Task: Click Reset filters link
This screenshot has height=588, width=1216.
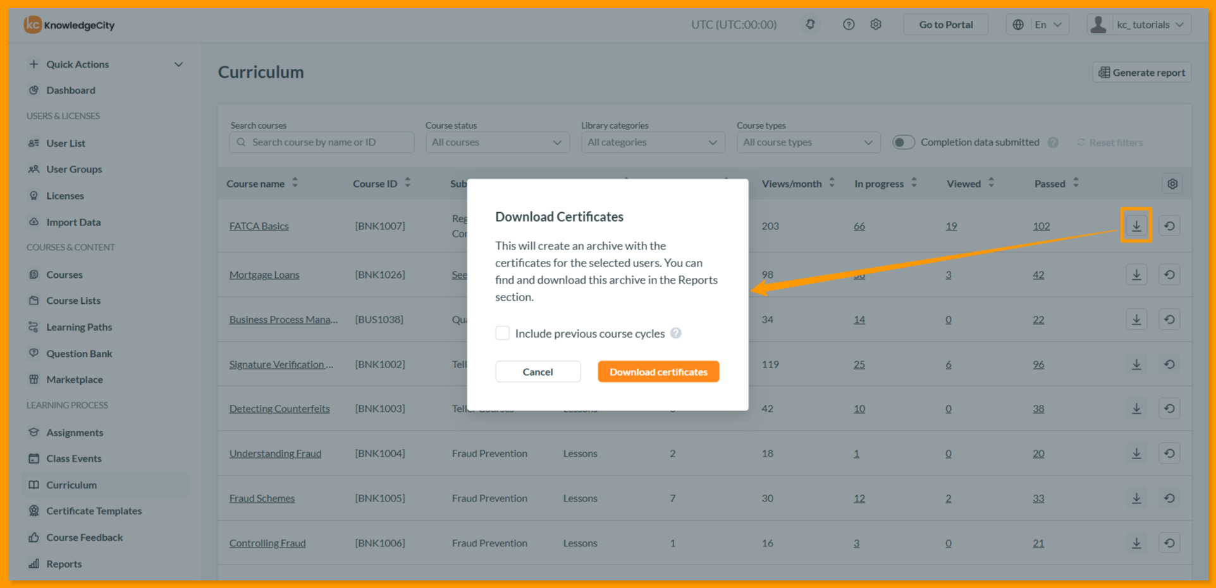Action: point(1110,143)
